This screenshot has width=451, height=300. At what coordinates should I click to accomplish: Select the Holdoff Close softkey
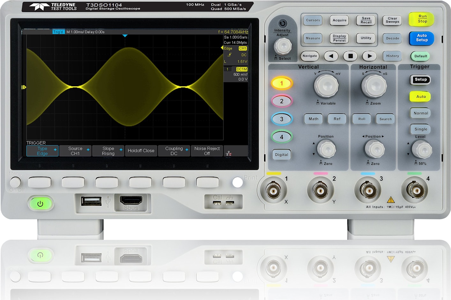(141, 151)
